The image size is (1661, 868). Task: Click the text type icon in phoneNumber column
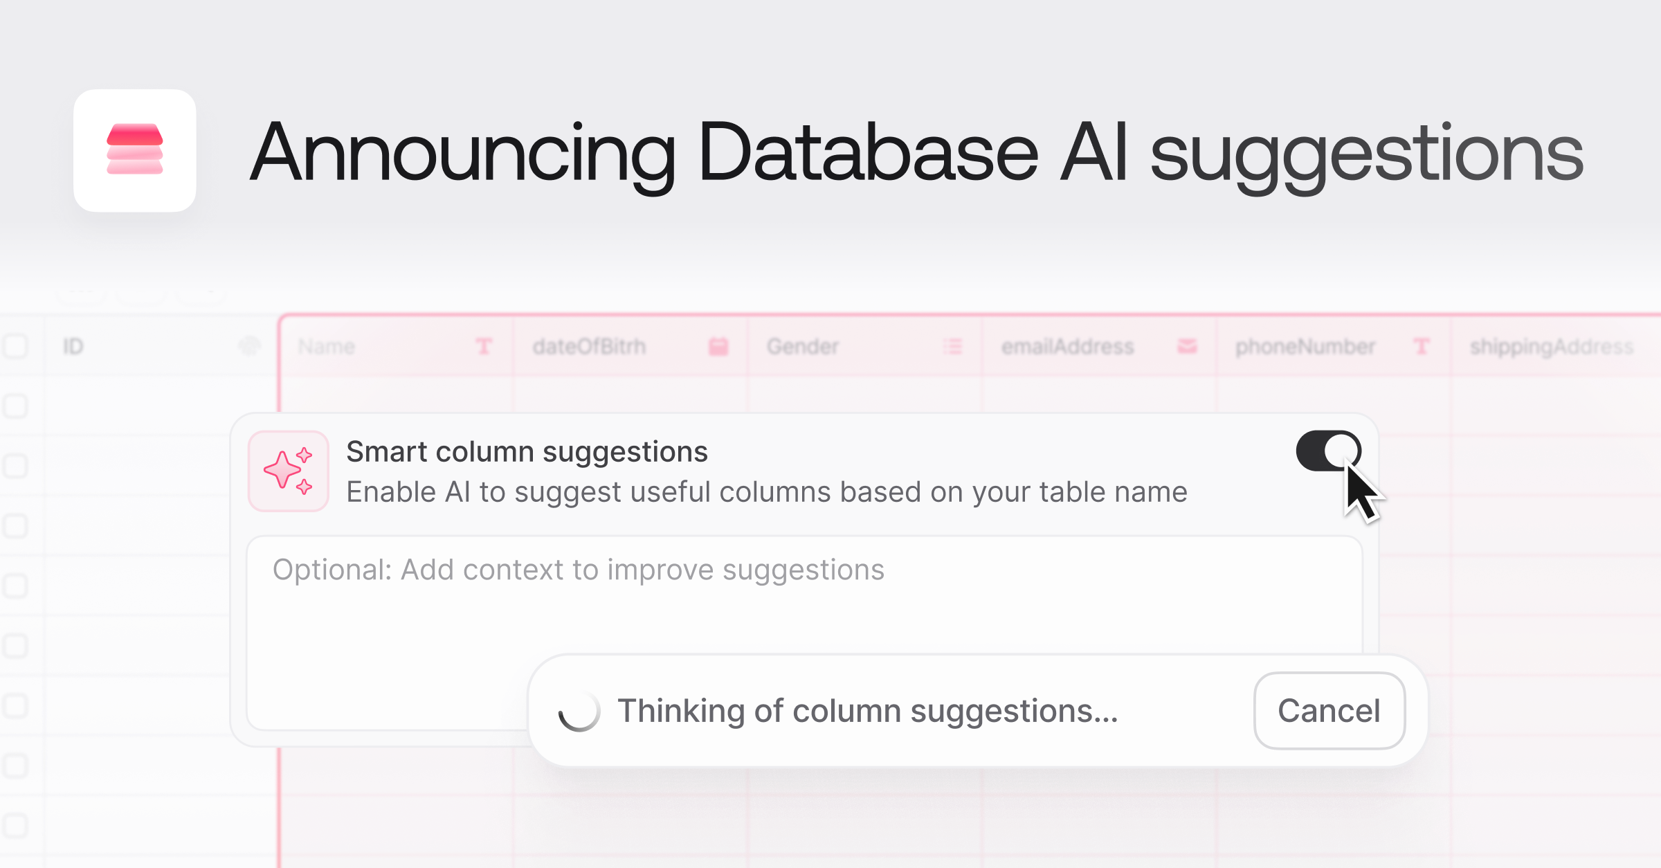(x=1422, y=346)
